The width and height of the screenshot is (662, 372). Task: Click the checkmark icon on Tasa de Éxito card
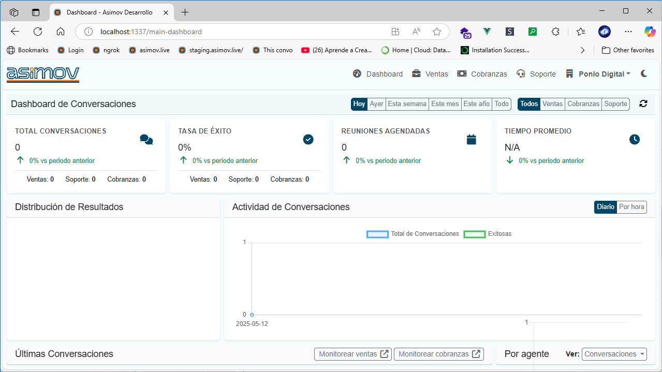click(308, 139)
